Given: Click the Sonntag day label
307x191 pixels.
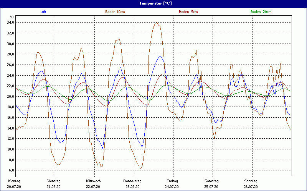Looking at the screenshot, I should point(251,181).
